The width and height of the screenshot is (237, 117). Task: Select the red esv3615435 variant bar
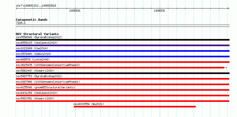[x=121, y=68]
